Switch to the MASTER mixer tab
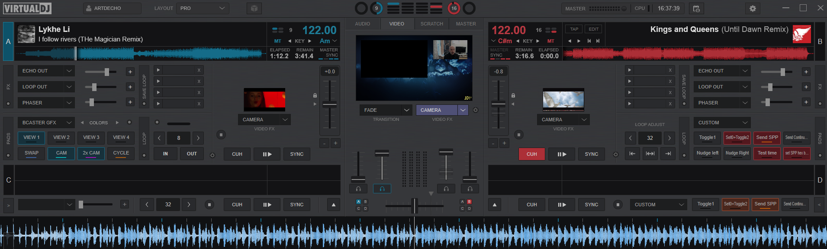 (466, 24)
